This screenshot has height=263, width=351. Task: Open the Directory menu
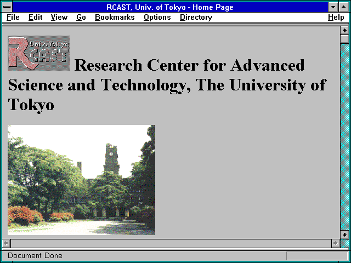pyautogui.click(x=196, y=18)
